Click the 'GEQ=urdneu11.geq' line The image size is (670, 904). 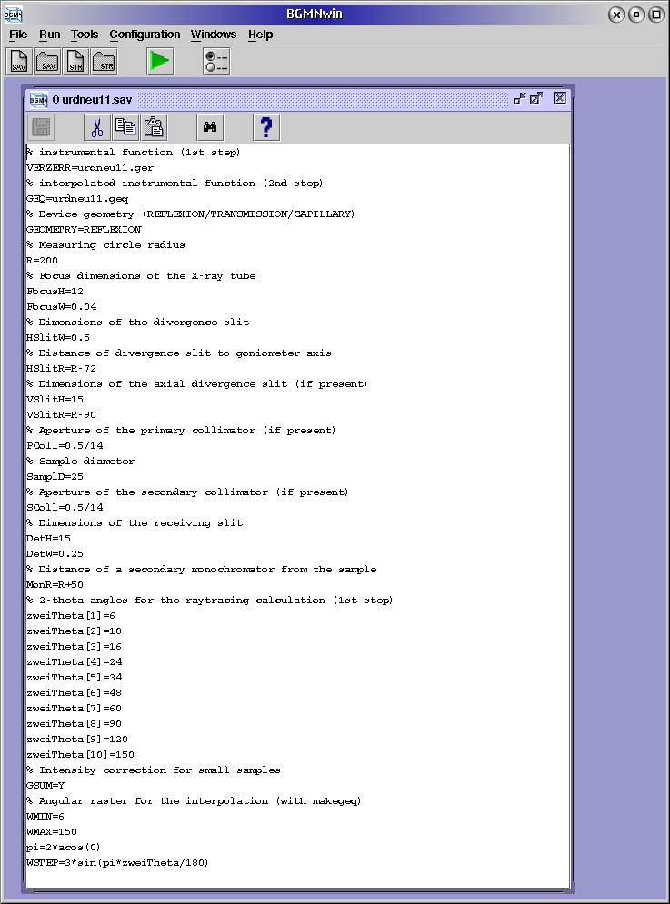[x=77, y=199]
